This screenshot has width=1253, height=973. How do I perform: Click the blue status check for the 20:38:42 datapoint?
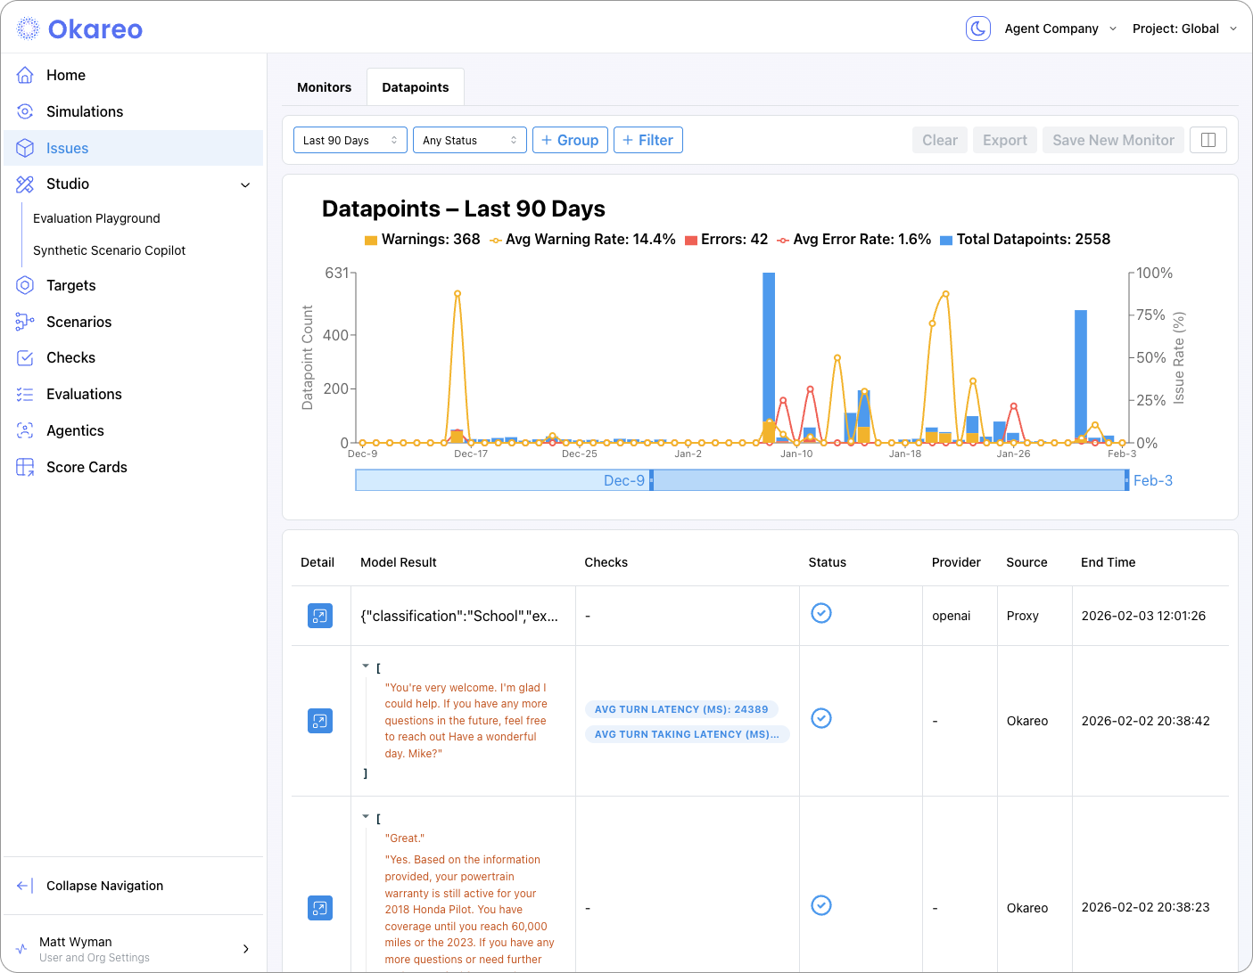(x=820, y=718)
